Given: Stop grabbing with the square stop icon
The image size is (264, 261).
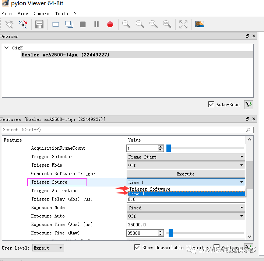Looking at the screenshot, I should click(83, 24).
